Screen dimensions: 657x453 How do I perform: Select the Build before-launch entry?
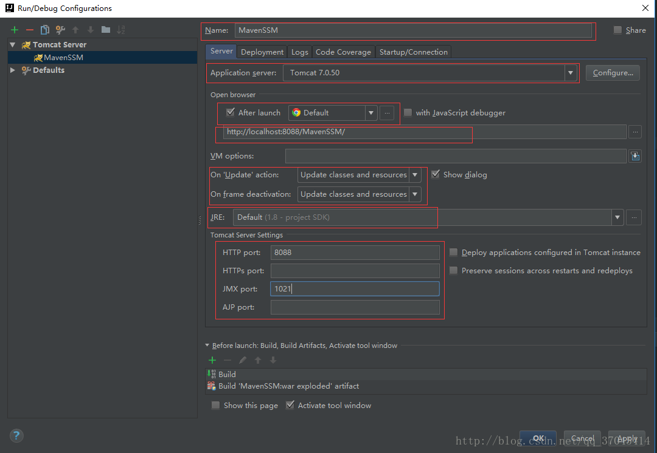tap(426, 375)
